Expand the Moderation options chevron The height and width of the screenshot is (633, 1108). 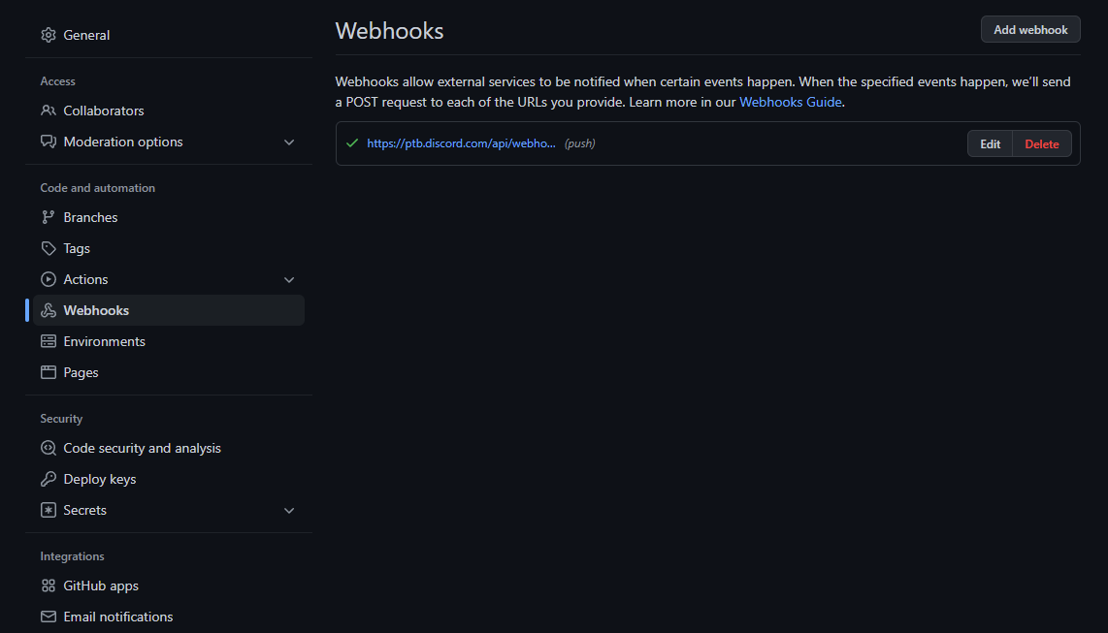[x=289, y=142]
